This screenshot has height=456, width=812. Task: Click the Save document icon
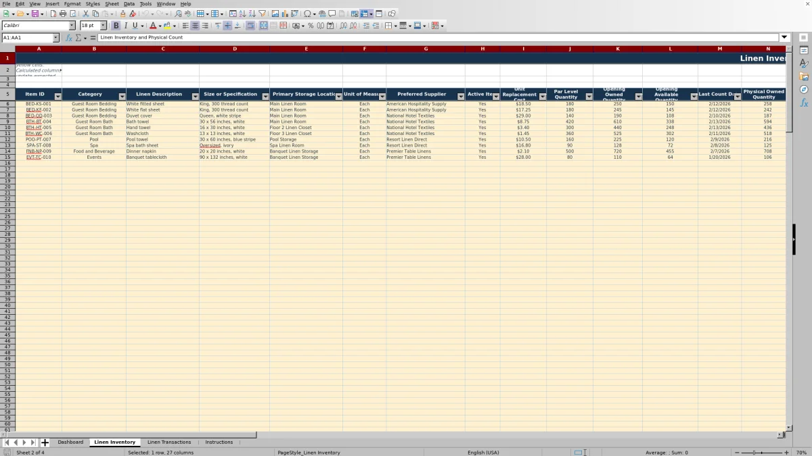35,14
